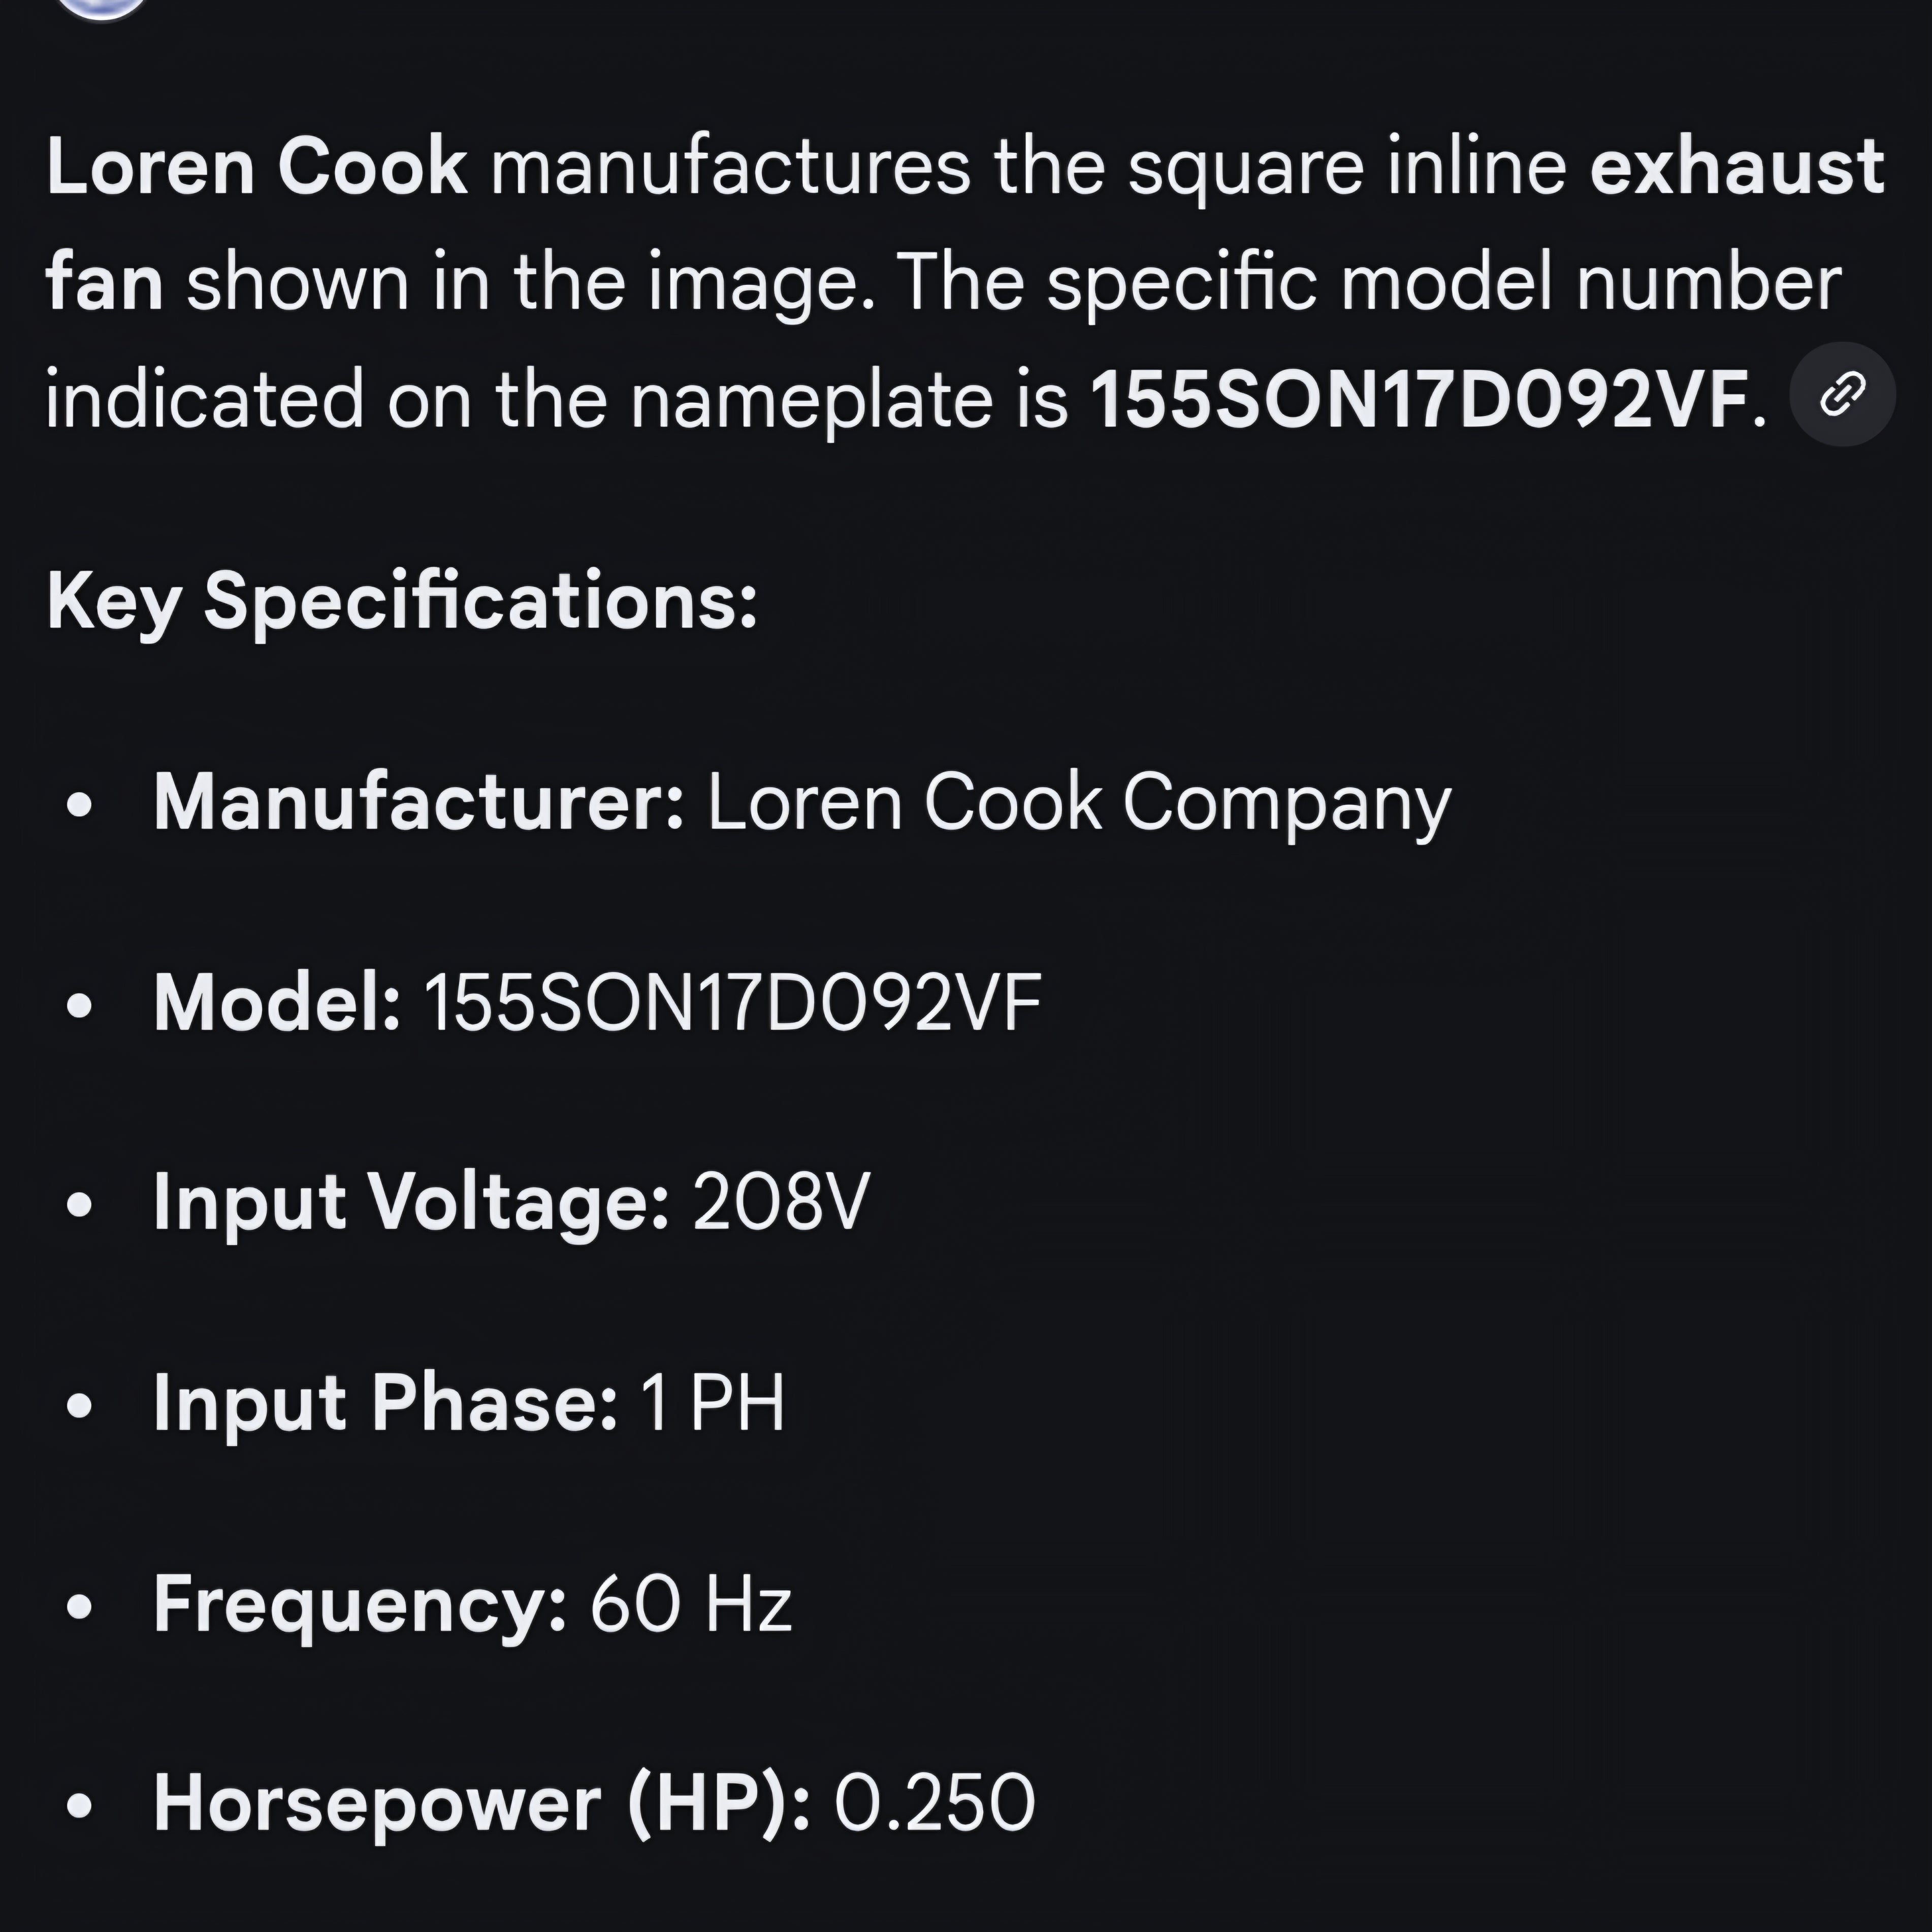Click the "Frequency:" label
Viewport: 1932px width, 1932px height.
pyautogui.click(x=360, y=1604)
